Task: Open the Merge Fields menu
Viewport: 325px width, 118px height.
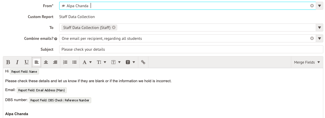Action: click(307, 62)
